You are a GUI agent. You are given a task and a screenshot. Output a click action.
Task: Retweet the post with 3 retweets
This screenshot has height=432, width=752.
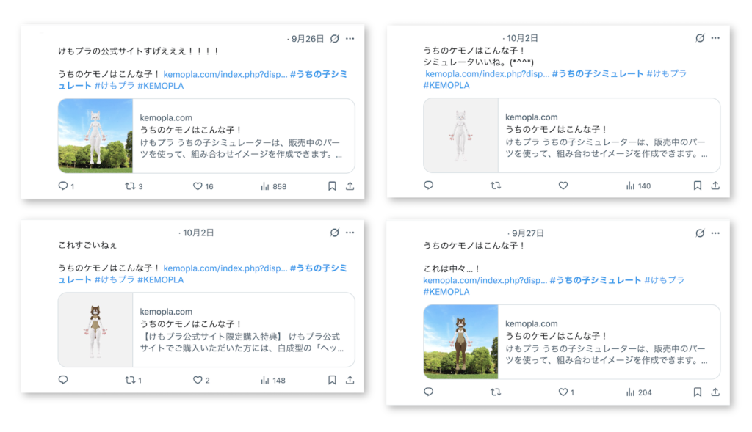[131, 186]
